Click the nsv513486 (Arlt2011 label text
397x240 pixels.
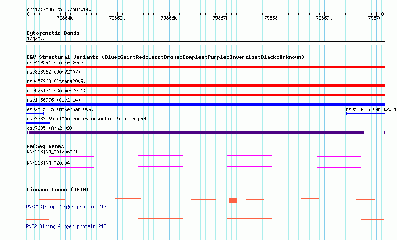click(371, 109)
